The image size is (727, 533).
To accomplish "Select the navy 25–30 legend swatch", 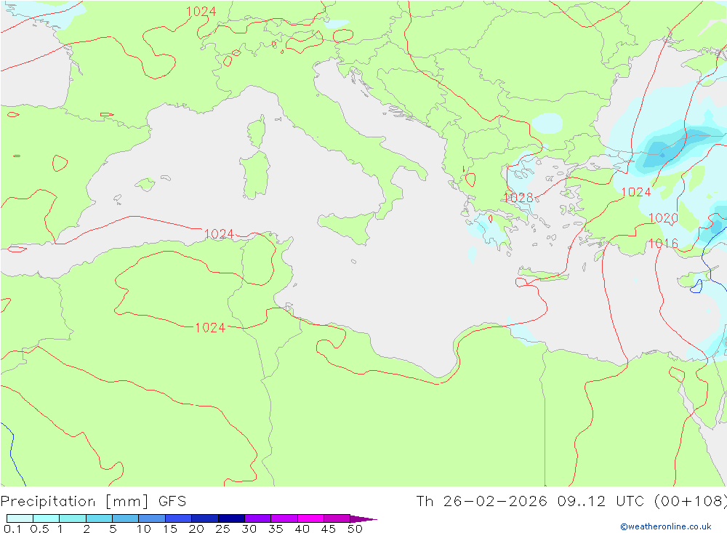I will tap(231, 518).
